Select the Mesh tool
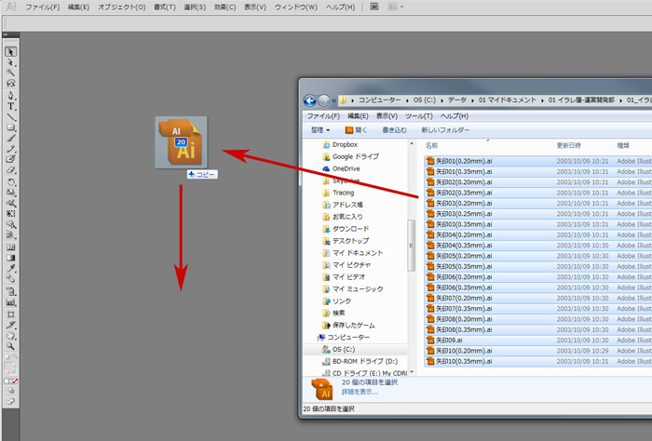 pos(11,247)
